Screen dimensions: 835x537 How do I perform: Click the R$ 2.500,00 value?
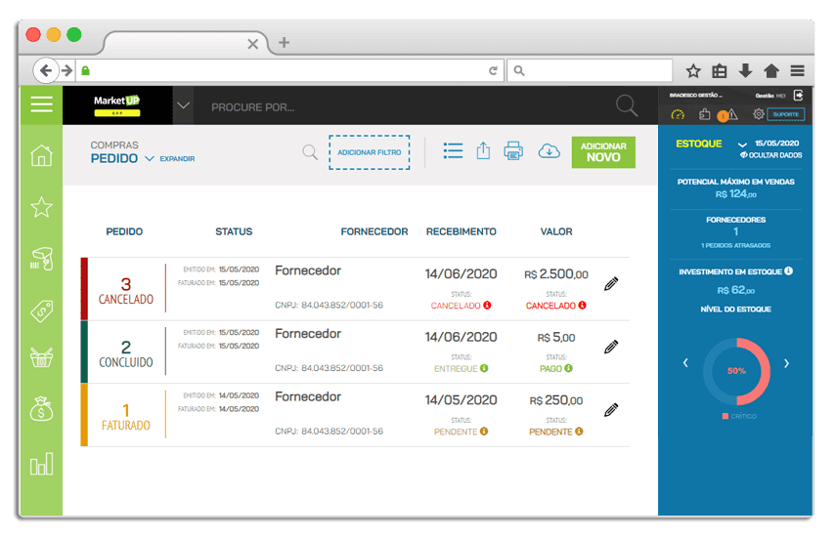(556, 274)
